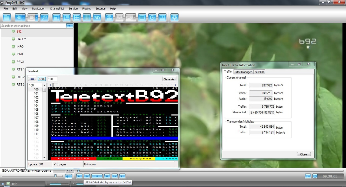The height and width of the screenshot is (187, 346).
Task: Click the Search or enter address field
Action: [x=33, y=26]
